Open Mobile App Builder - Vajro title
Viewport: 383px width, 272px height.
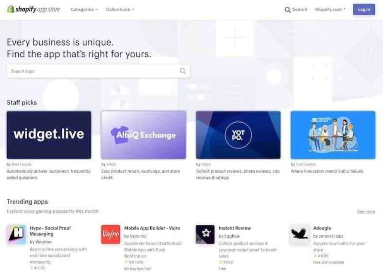pyautogui.click(x=152, y=228)
